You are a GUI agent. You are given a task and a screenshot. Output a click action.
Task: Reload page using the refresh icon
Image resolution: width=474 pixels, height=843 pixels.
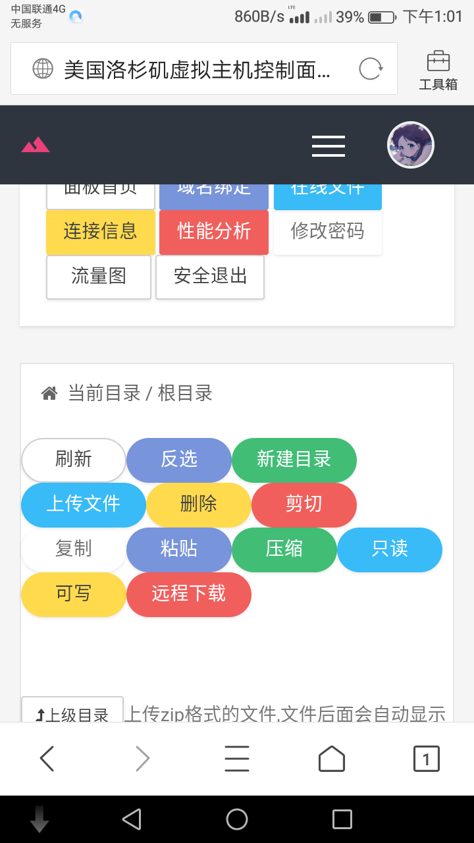pyautogui.click(x=371, y=68)
